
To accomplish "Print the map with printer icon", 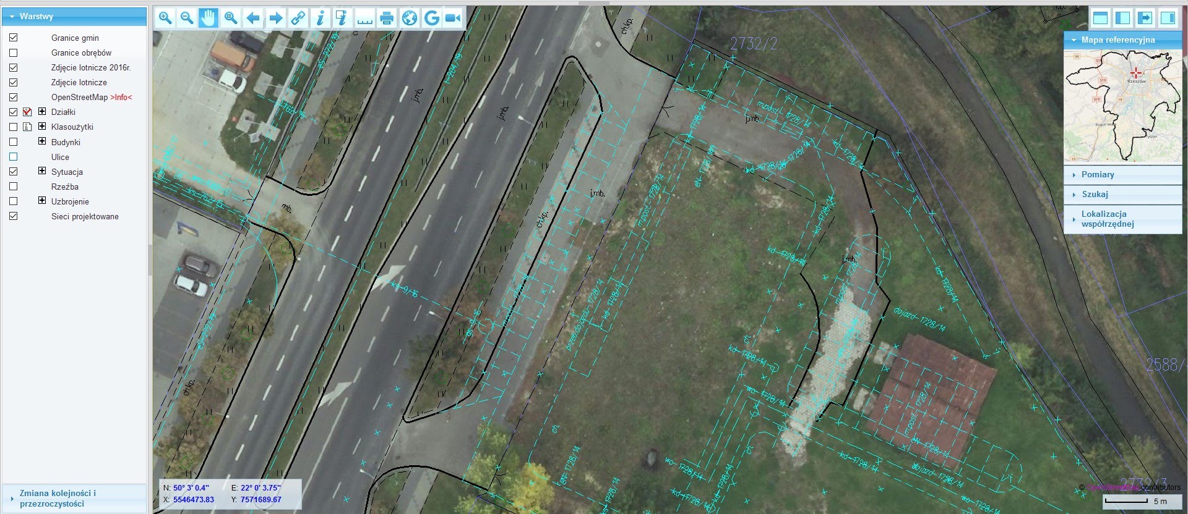I will (x=387, y=18).
